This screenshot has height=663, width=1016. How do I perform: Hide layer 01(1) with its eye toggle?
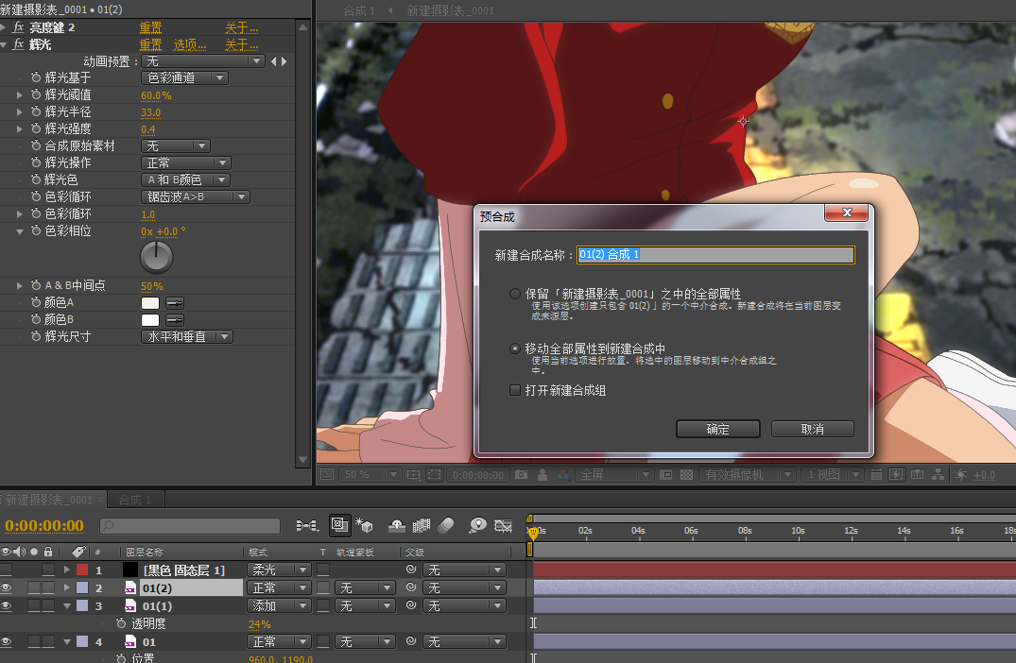pos(7,605)
